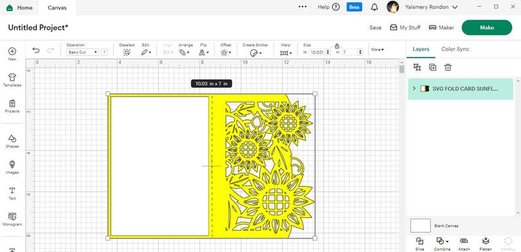Open the Combine dropdown
This screenshot has width=521, height=252.
click(442, 244)
